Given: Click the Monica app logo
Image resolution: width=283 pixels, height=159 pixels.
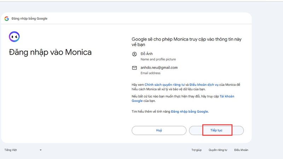Looking at the screenshot, I should coord(14,36).
